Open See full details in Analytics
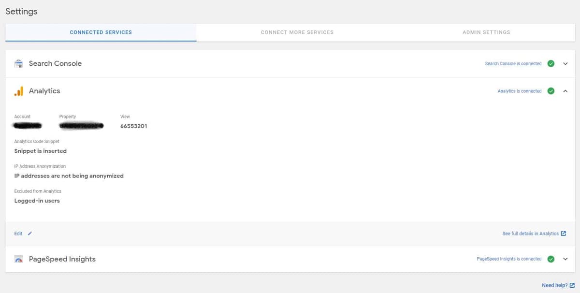 tap(531, 234)
